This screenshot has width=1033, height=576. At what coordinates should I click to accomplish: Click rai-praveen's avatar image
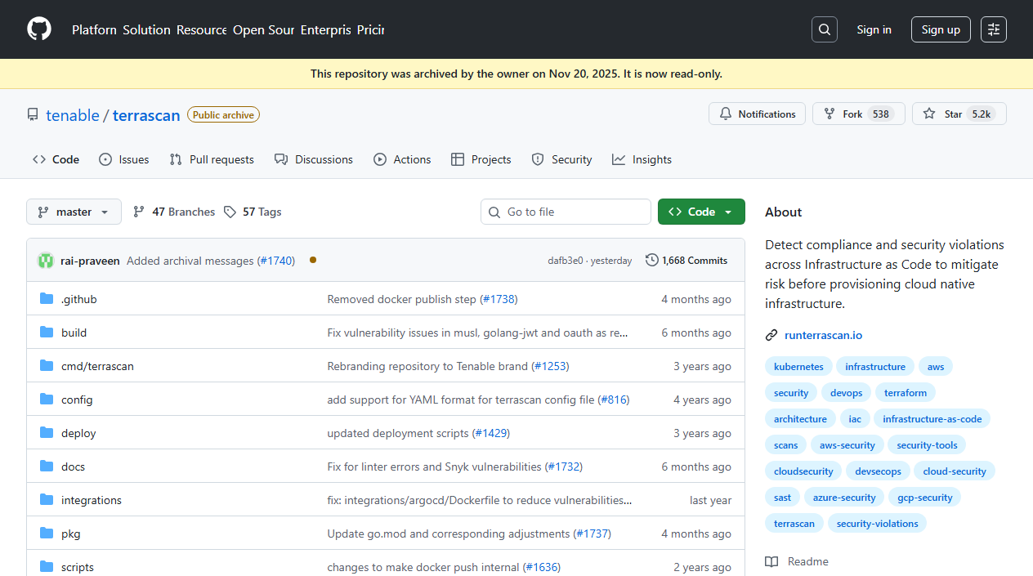tap(46, 261)
